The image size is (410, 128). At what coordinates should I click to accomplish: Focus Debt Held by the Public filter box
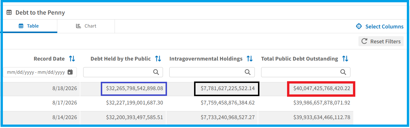123,72
